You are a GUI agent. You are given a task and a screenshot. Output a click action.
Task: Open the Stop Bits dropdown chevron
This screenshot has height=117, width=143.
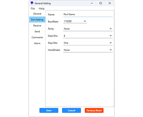(111, 43)
